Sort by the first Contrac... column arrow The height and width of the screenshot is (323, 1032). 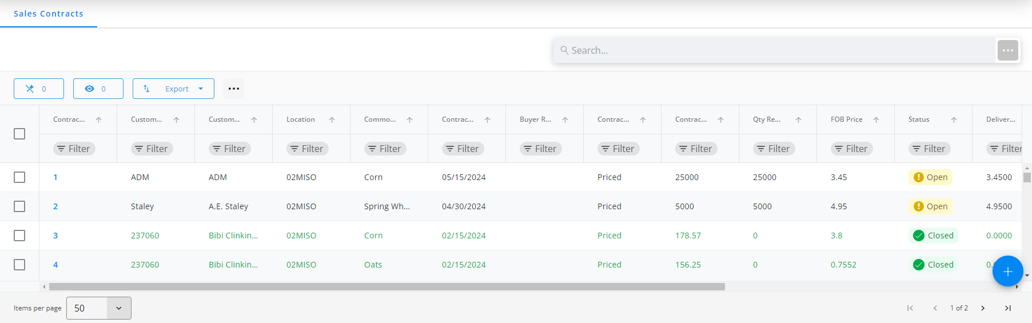(x=99, y=119)
